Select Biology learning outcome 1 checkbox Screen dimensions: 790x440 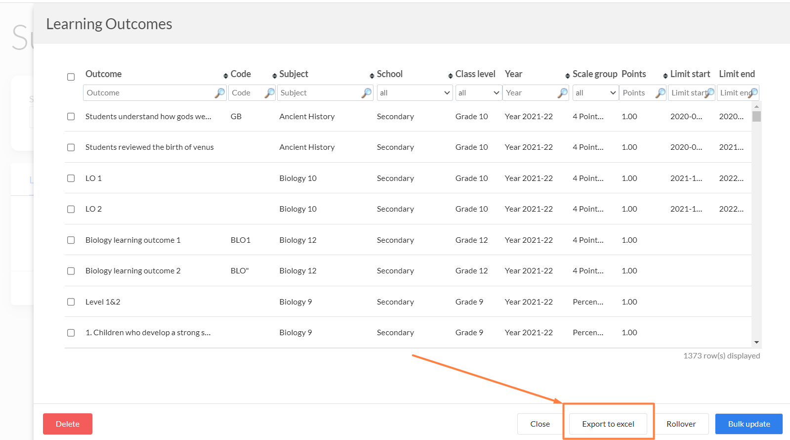[71, 240]
